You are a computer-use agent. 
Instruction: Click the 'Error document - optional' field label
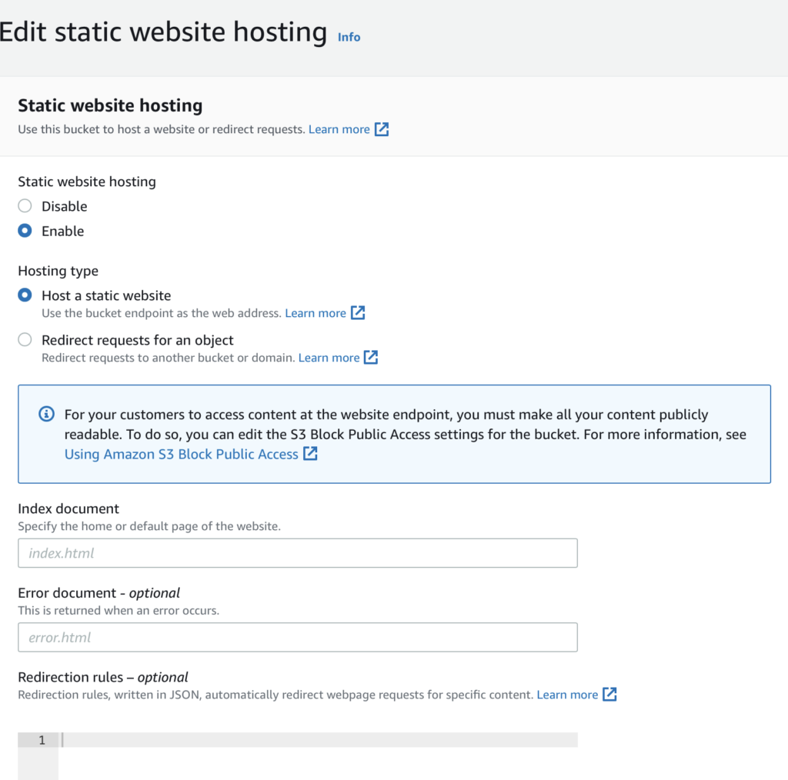[x=99, y=593]
